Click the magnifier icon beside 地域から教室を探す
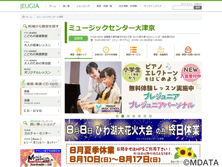222x167 pixels. point(25,26)
